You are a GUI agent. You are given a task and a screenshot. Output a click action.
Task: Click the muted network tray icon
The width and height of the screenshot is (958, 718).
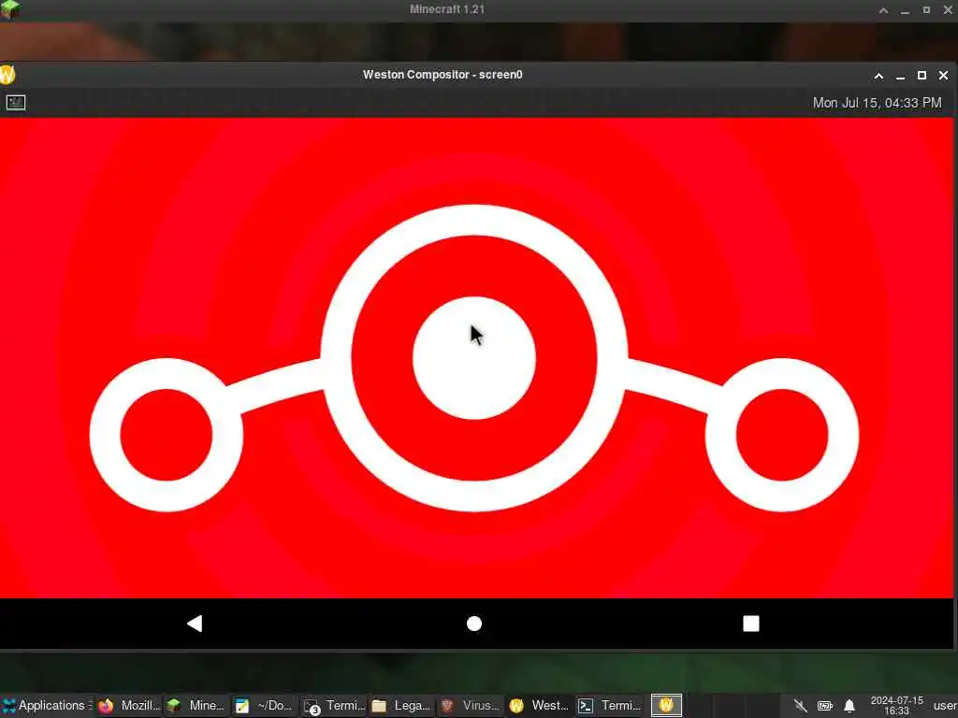[800, 706]
